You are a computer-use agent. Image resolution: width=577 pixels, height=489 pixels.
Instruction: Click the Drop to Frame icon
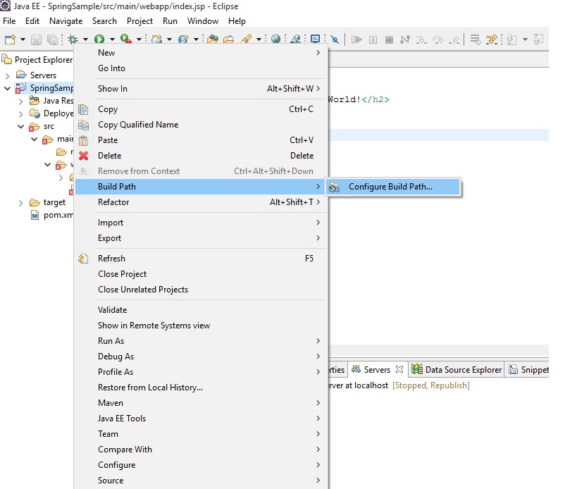pos(476,39)
